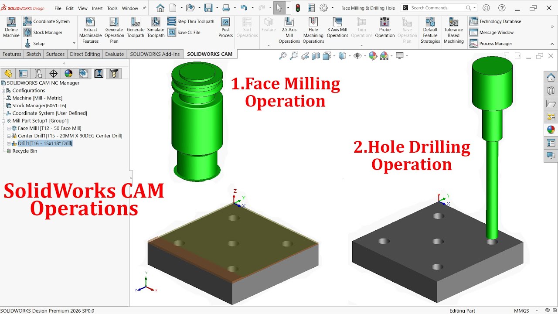Switch to DisplayManager color-ball tab
This screenshot has width=558, height=314.
[68, 73]
